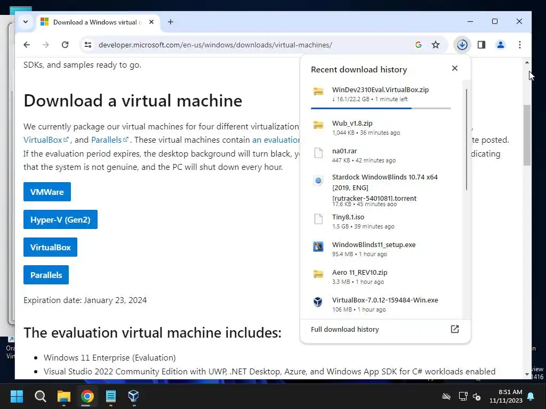The width and height of the screenshot is (546, 409).
Task: Open the Chrome profile avatar
Action: [501, 45]
